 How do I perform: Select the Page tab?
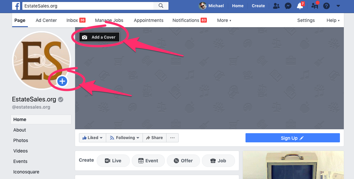(x=20, y=20)
